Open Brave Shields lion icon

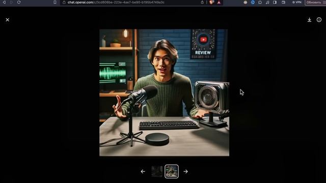click(x=212, y=2)
